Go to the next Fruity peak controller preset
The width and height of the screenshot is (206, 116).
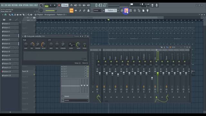tap(82, 36)
